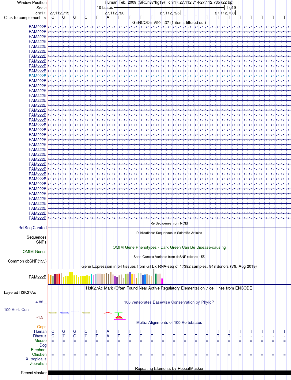
Task: Open GENCODE V50lift37 track title
Action: point(169,22)
